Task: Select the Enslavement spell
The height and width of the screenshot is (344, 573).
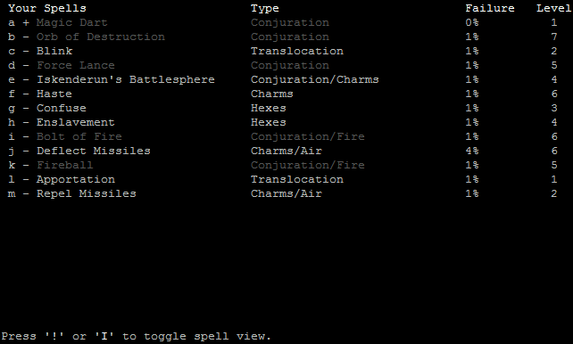Action: (x=76, y=122)
